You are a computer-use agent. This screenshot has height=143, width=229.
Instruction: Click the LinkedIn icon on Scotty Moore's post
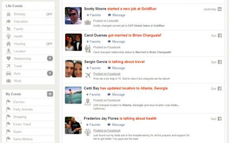[220, 9]
